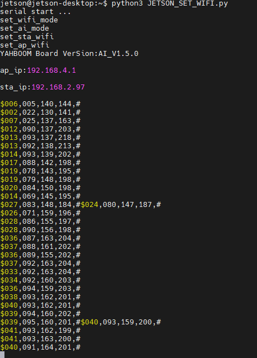Screen dimensions: 257x358
Task: Click the data line $019,078,143,195,#
Action: pyautogui.click(x=40, y=171)
